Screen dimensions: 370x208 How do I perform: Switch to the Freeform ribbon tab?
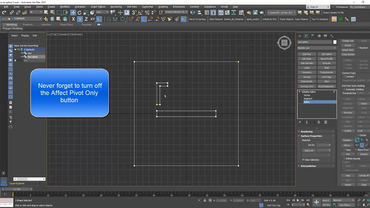28,25
